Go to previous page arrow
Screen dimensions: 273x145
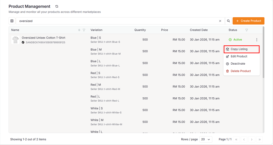point(243,139)
